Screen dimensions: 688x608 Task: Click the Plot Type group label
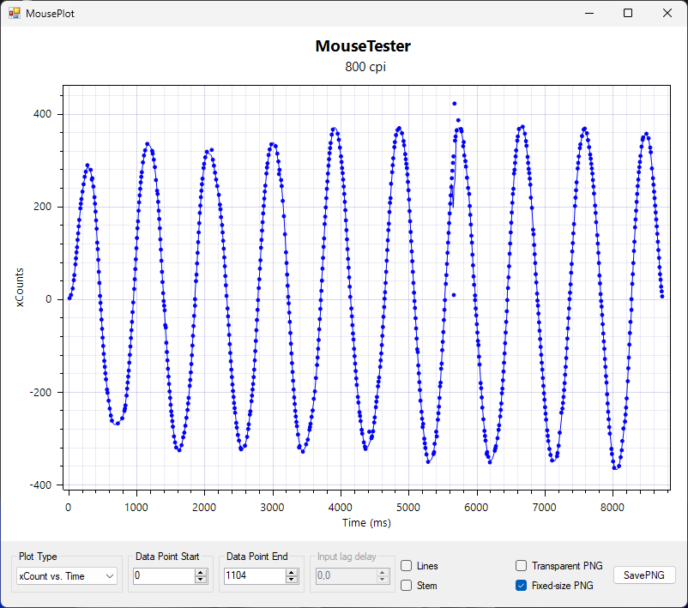[x=38, y=557]
